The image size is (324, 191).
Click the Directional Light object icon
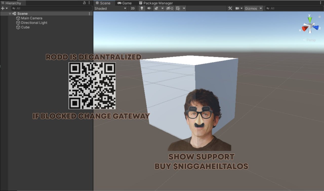[x=18, y=23]
